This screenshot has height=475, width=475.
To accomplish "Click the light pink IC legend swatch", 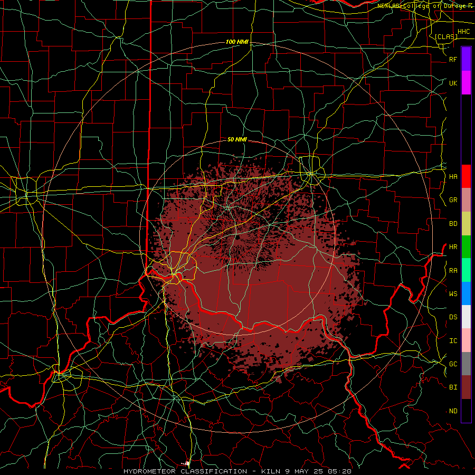I will click(466, 340).
